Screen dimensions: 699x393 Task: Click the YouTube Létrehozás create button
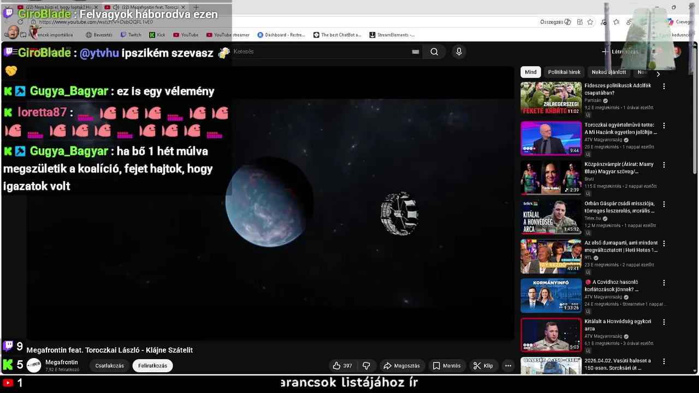[620, 52]
